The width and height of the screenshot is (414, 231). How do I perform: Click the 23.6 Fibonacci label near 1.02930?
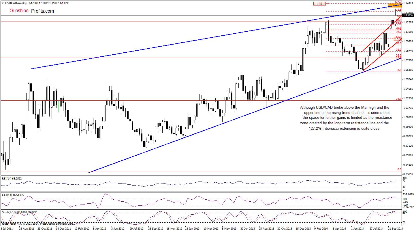tap(399, 99)
